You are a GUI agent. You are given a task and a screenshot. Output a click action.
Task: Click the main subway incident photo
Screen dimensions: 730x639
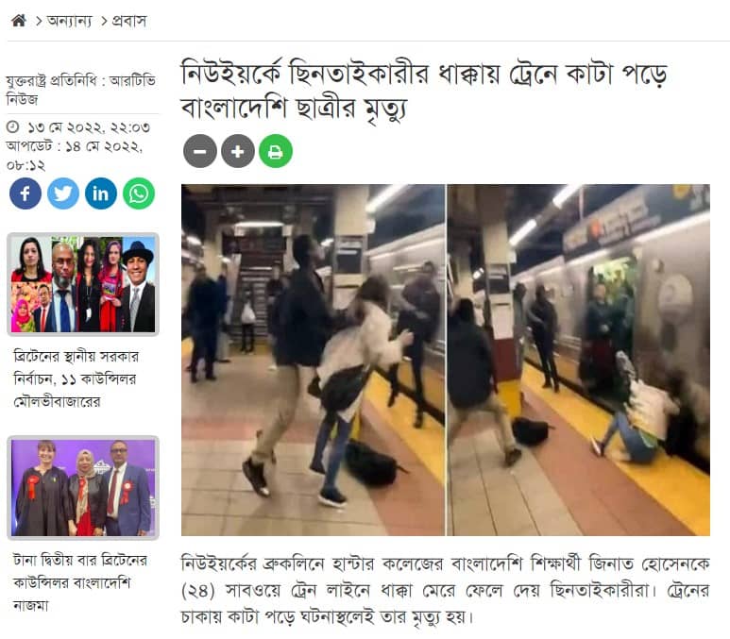pyautogui.click(x=446, y=360)
